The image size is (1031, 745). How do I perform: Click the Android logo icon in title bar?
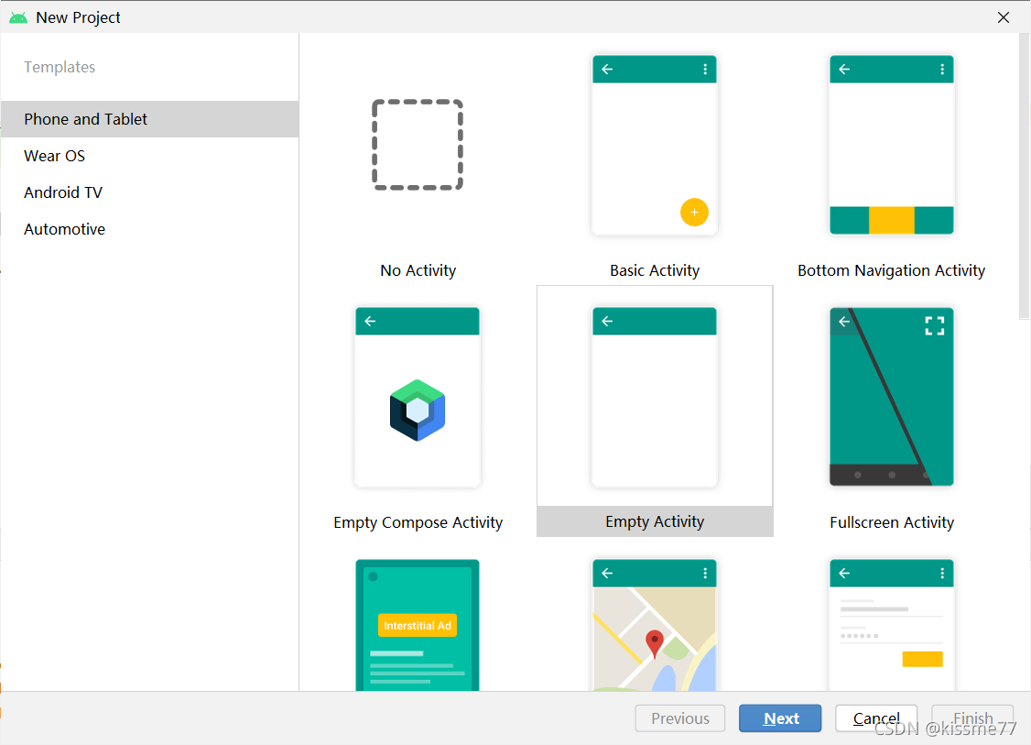(x=18, y=17)
